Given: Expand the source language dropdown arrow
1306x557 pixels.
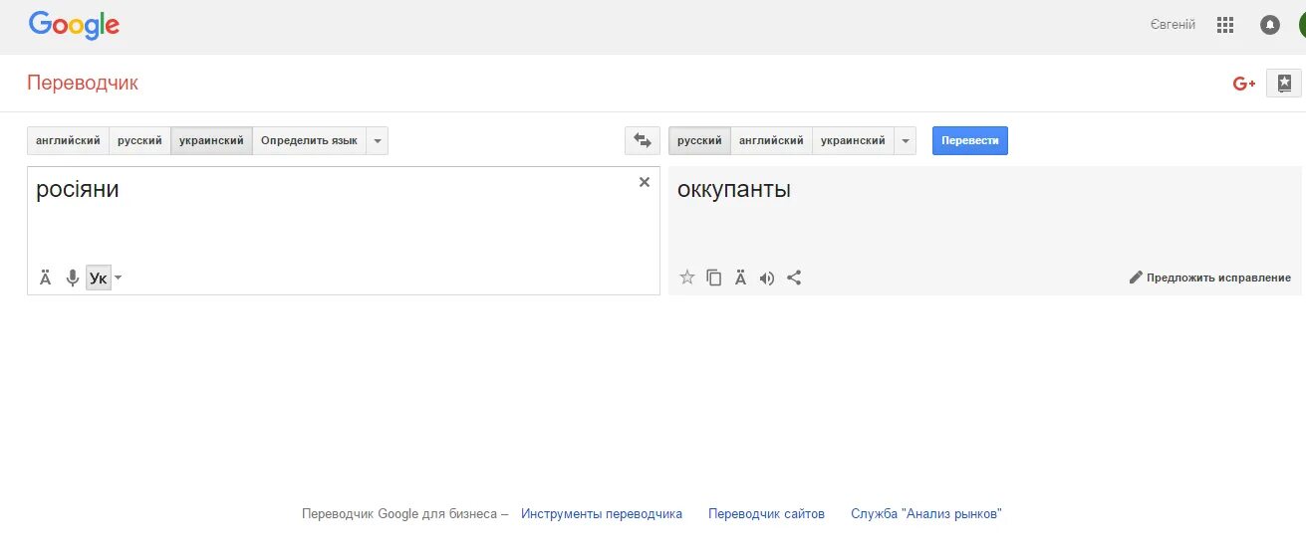Looking at the screenshot, I should pos(378,141).
